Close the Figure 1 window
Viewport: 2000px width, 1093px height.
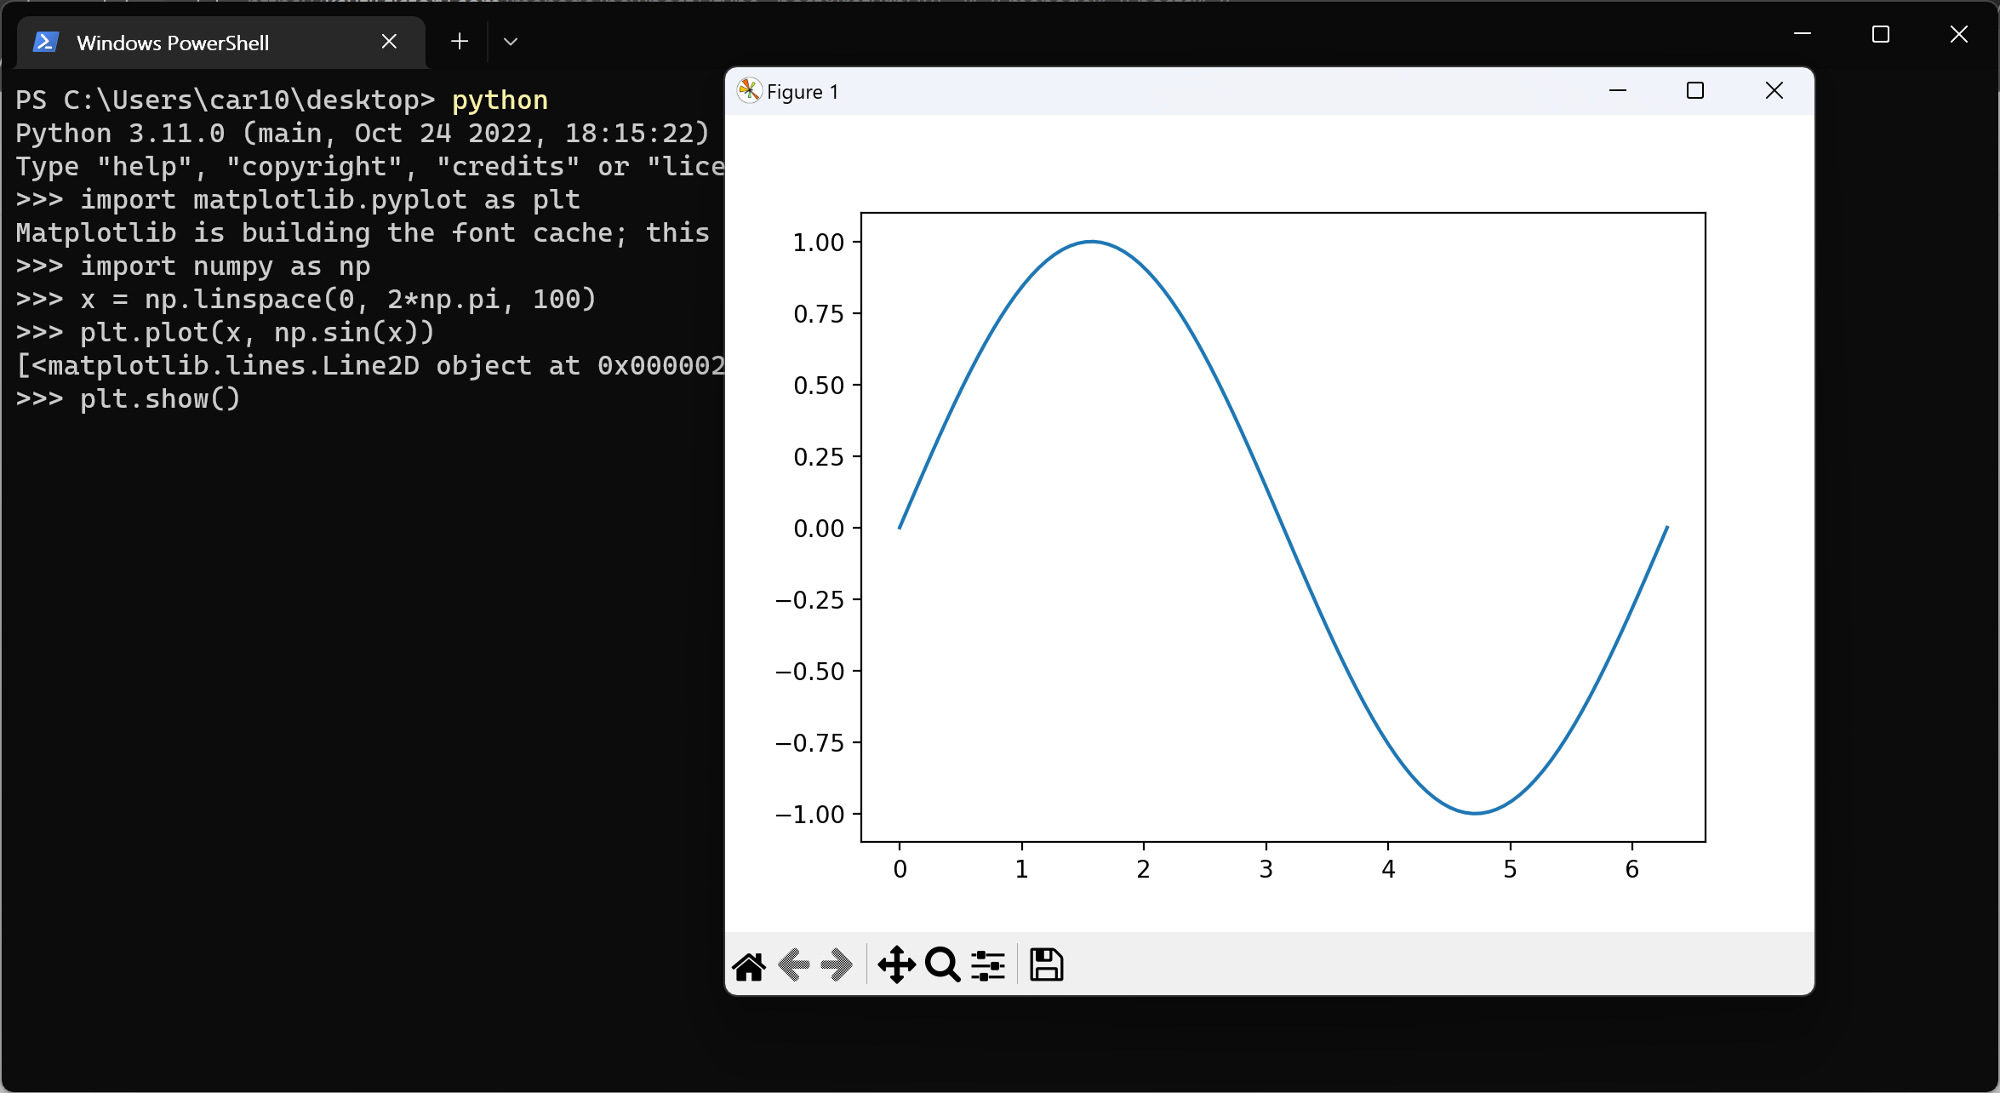click(1774, 91)
